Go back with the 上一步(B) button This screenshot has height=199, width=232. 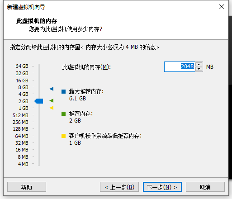click(119, 187)
